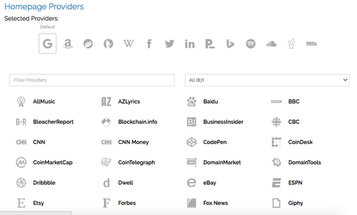The width and height of the screenshot is (357, 215).
Task: Click the CoinTelegraph icon
Action: click(107, 163)
